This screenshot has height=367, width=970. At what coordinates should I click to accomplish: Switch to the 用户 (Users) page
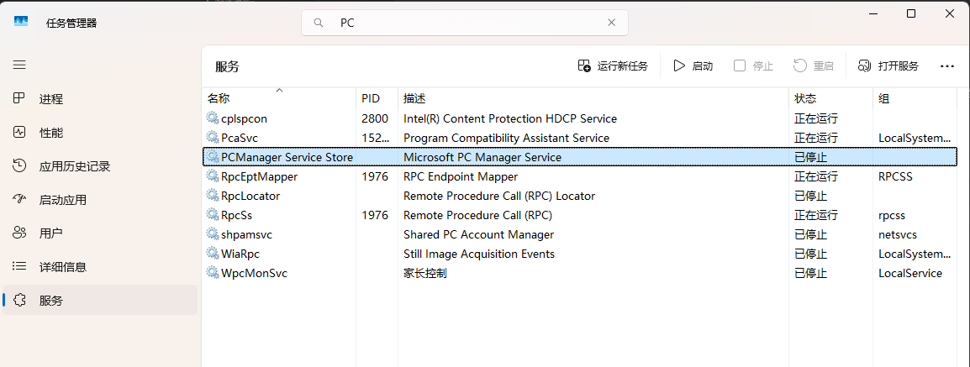[50, 233]
